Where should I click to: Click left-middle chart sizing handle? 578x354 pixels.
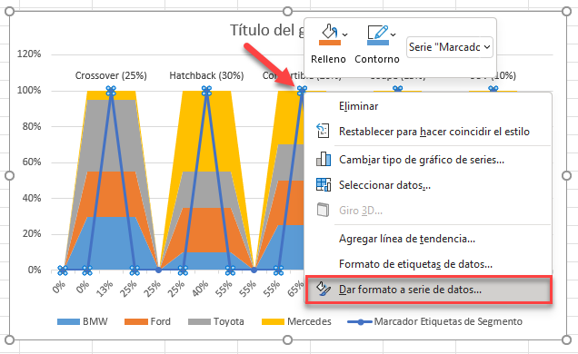[10, 175]
